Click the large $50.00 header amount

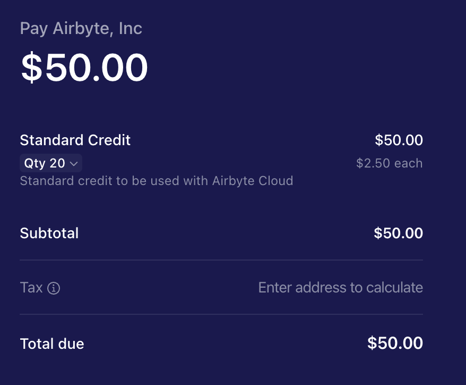tap(84, 67)
